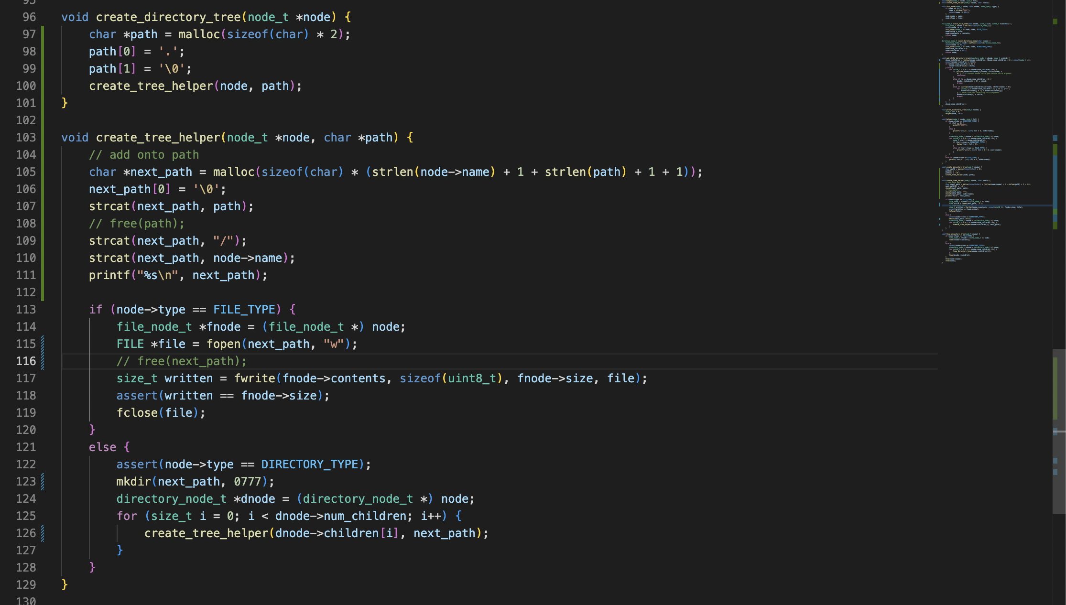Click the DIRECTORY_TYPE constant in the assert
Image resolution: width=1066 pixels, height=605 pixels.
309,465
